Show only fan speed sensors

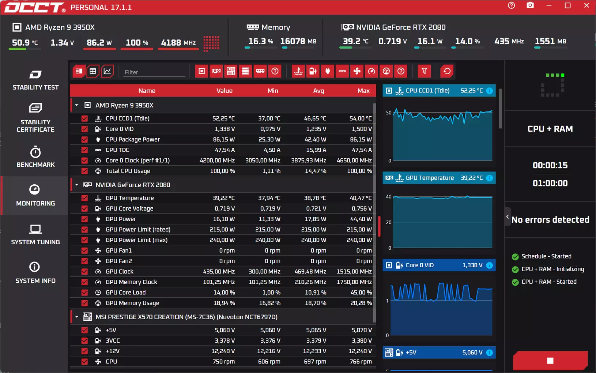tap(357, 71)
